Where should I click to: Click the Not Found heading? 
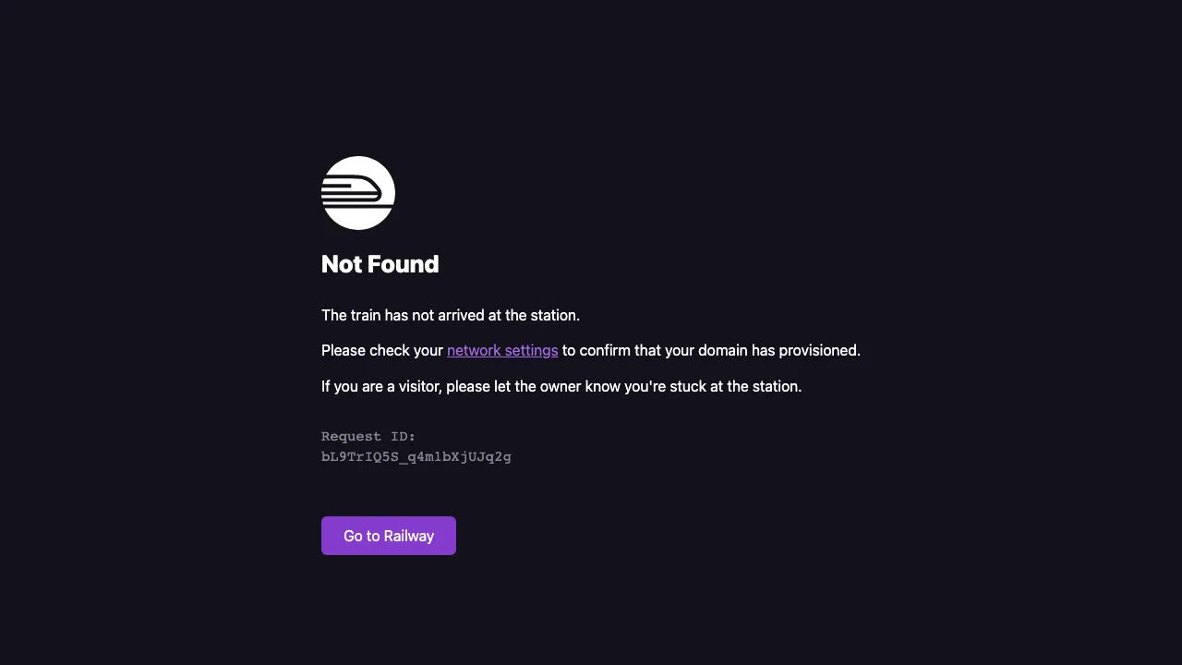tap(380, 264)
